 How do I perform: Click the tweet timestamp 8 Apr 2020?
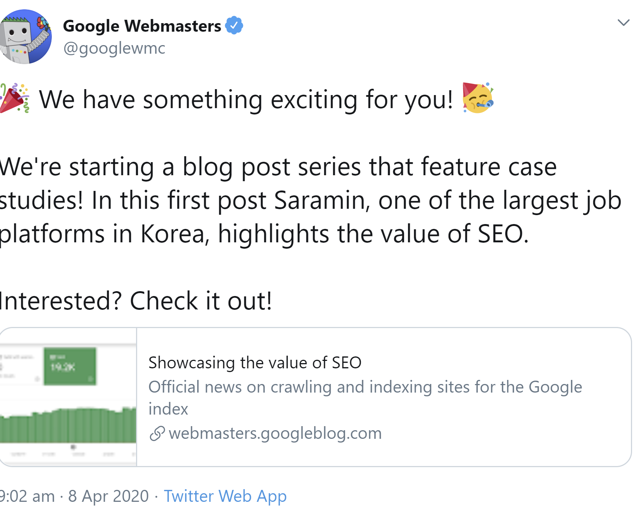(108, 496)
